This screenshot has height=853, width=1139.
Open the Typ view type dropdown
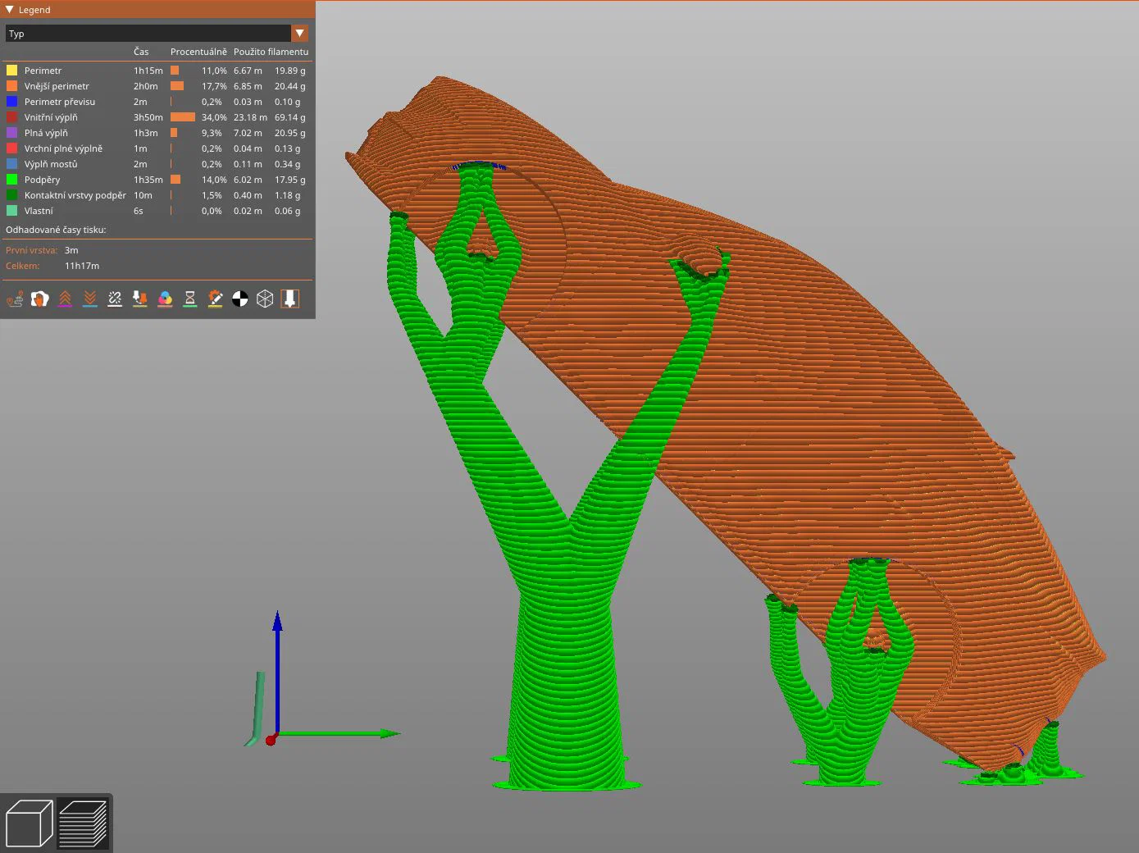[157, 34]
